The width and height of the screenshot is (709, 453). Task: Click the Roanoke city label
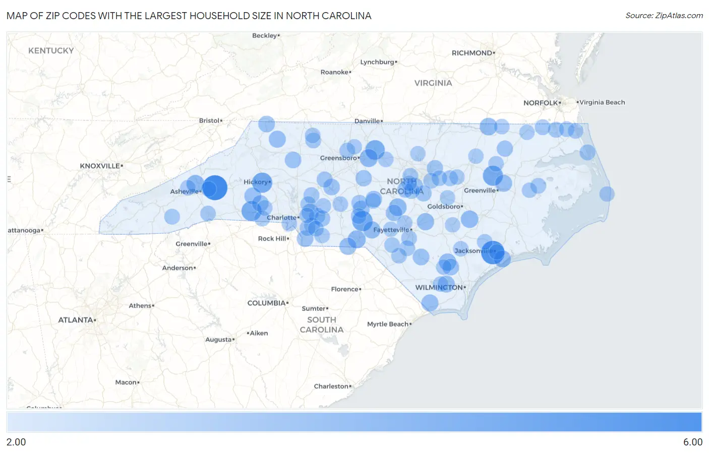tap(334, 72)
